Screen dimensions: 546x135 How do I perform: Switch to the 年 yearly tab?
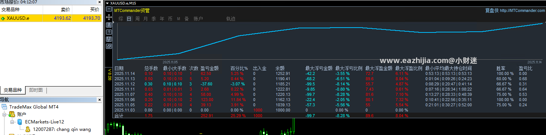point(162,19)
